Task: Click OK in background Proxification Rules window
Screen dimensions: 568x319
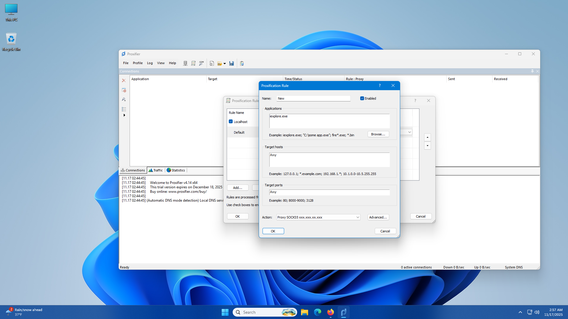Action: coord(237,216)
